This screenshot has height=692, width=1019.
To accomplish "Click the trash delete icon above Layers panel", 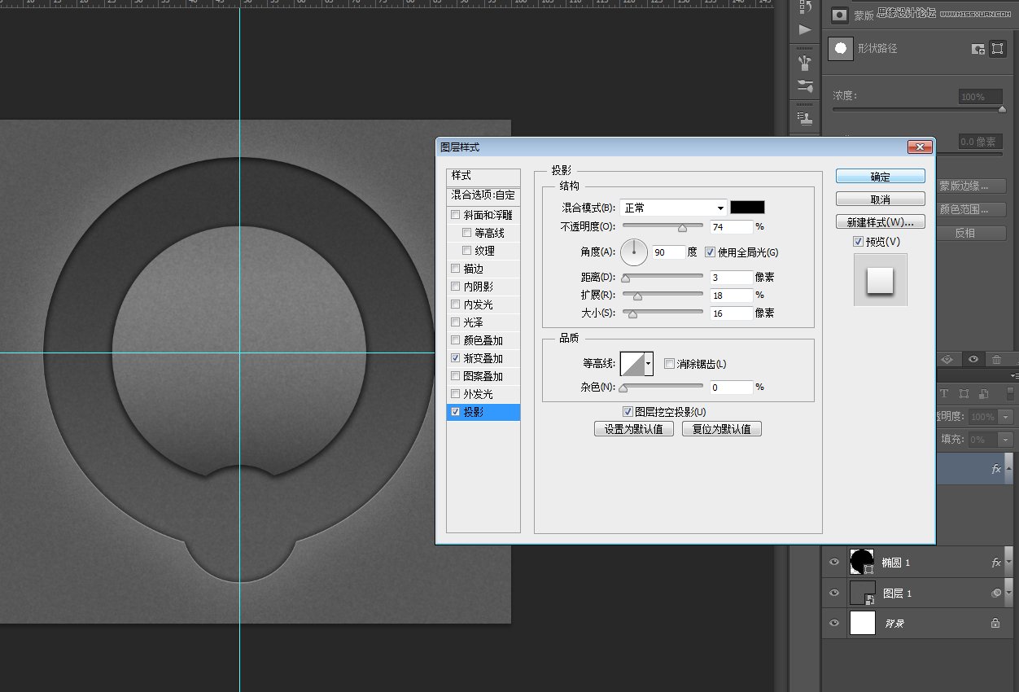I will [995, 359].
